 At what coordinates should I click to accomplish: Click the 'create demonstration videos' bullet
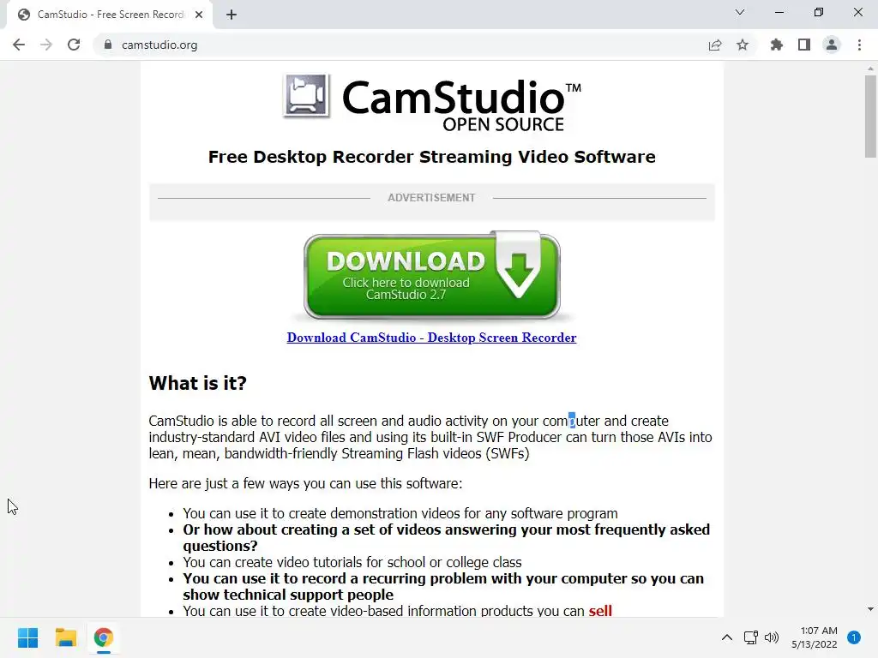coord(400,513)
